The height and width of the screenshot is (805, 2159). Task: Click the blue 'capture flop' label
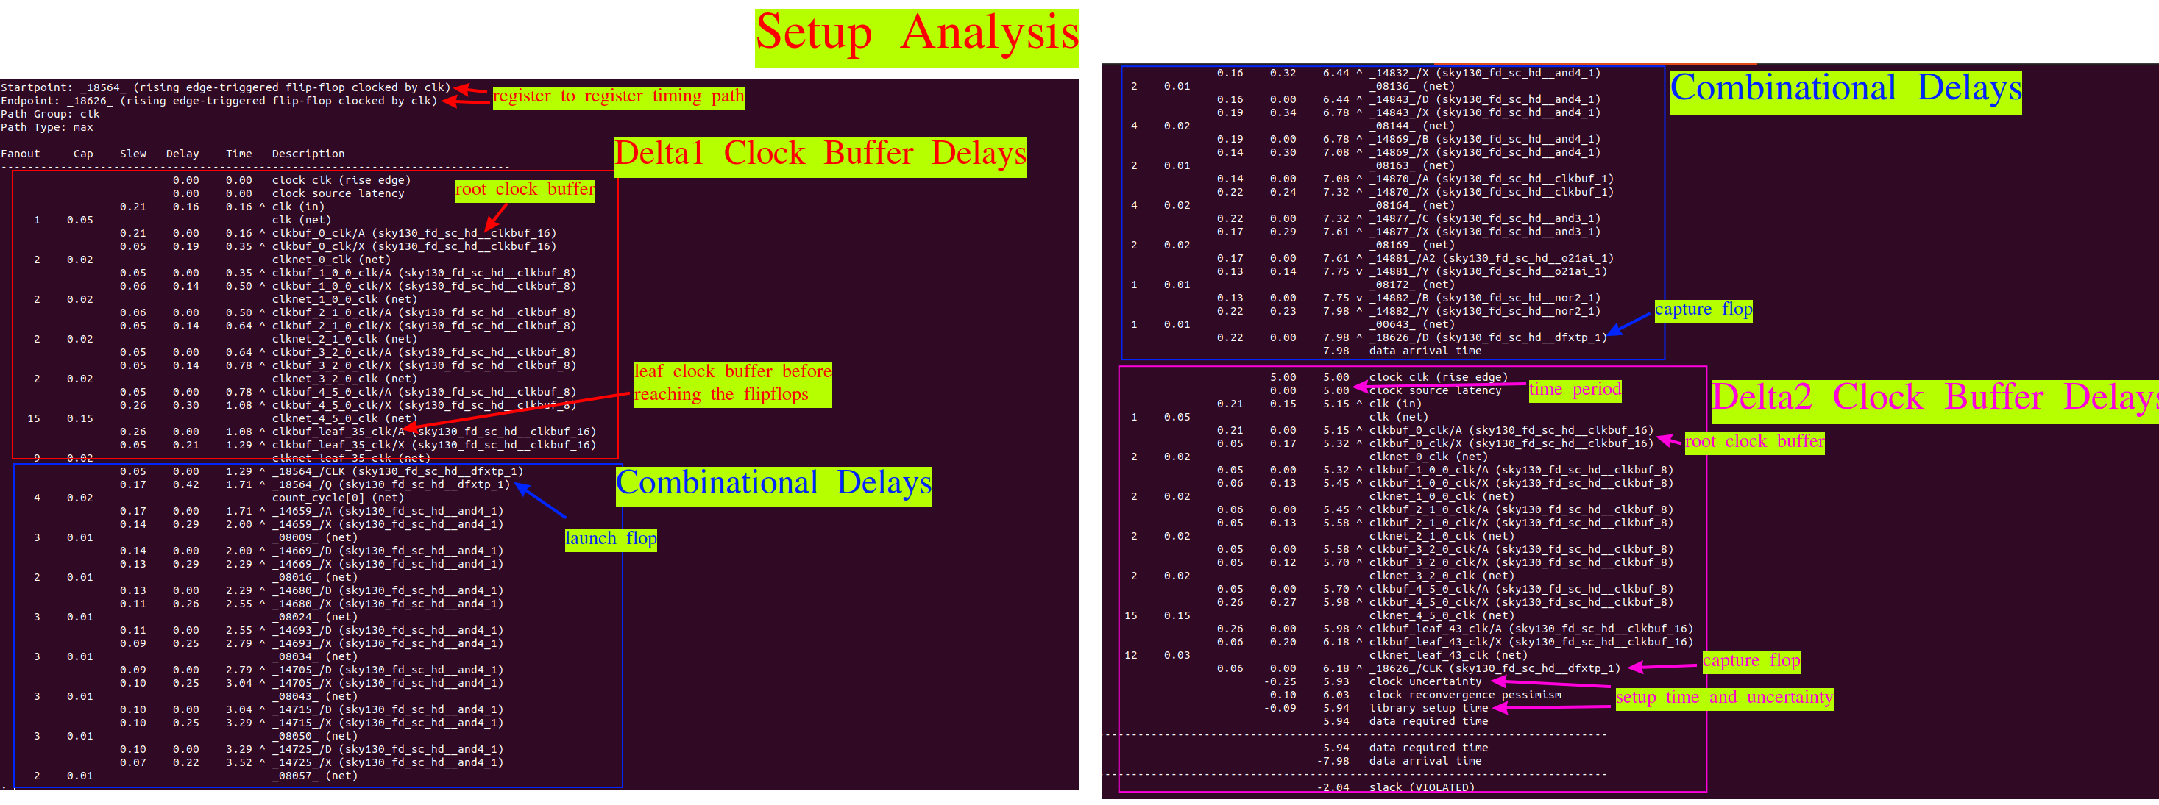pyautogui.click(x=1702, y=310)
